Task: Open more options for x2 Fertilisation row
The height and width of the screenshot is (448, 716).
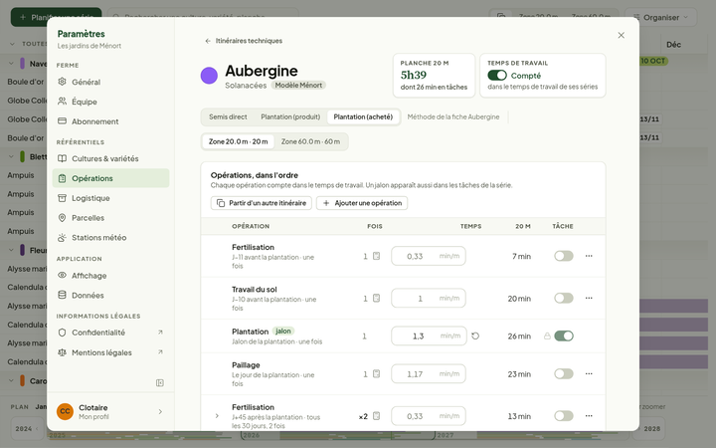Action: pos(589,416)
